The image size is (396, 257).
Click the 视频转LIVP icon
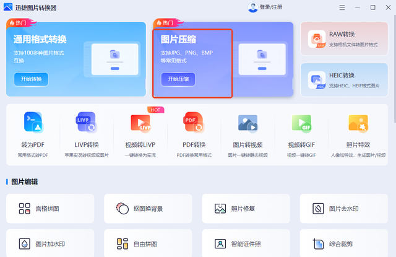[x=140, y=123]
